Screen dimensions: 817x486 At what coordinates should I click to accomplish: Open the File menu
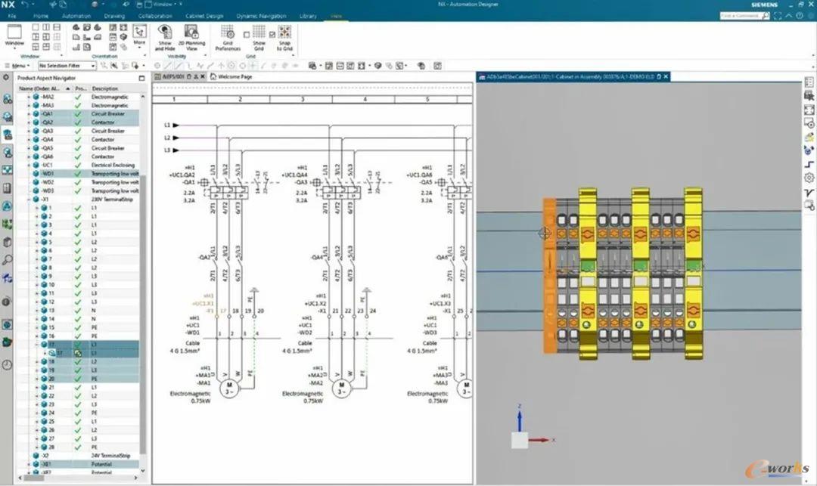pos(11,16)
